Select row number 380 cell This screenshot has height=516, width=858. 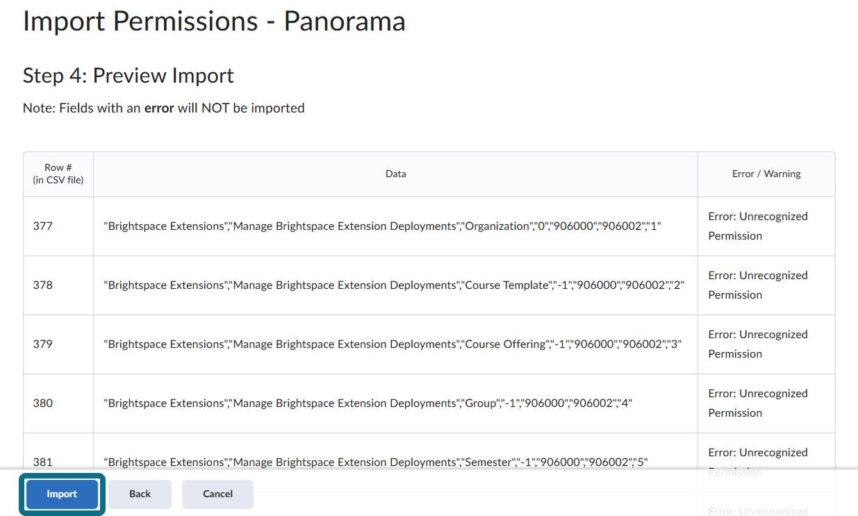[x=58, y=403]
